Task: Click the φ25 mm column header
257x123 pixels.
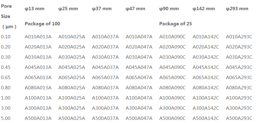Action: coord(68,9)
